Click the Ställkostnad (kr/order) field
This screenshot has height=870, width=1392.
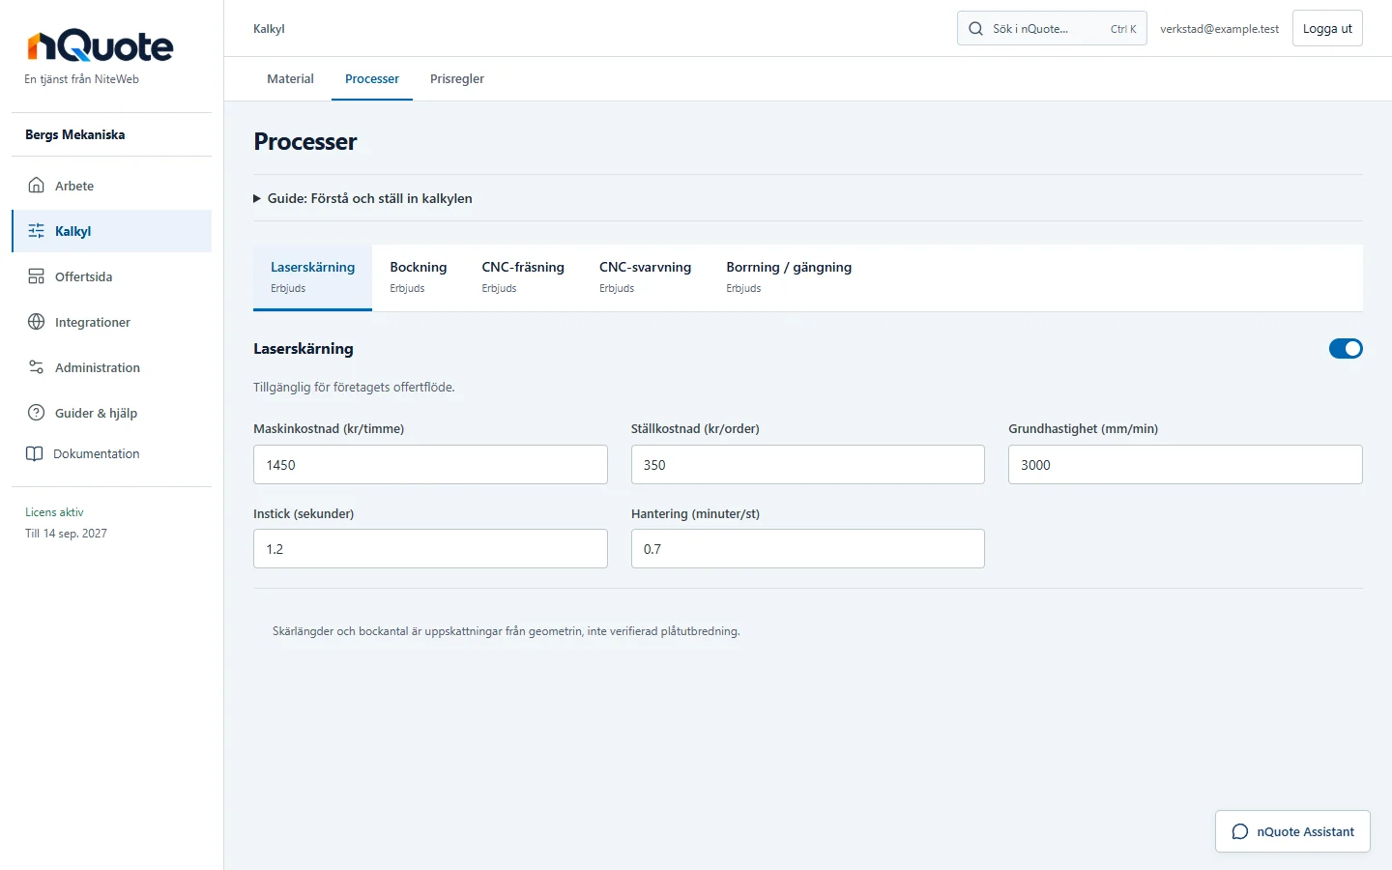pos(808,465)
